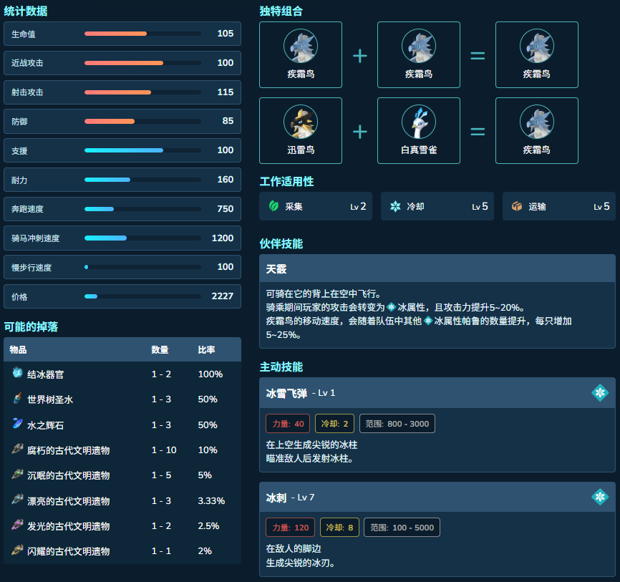
Task: Click the 骑马冲刺速度 stat bar
Action: pos(142,238)
